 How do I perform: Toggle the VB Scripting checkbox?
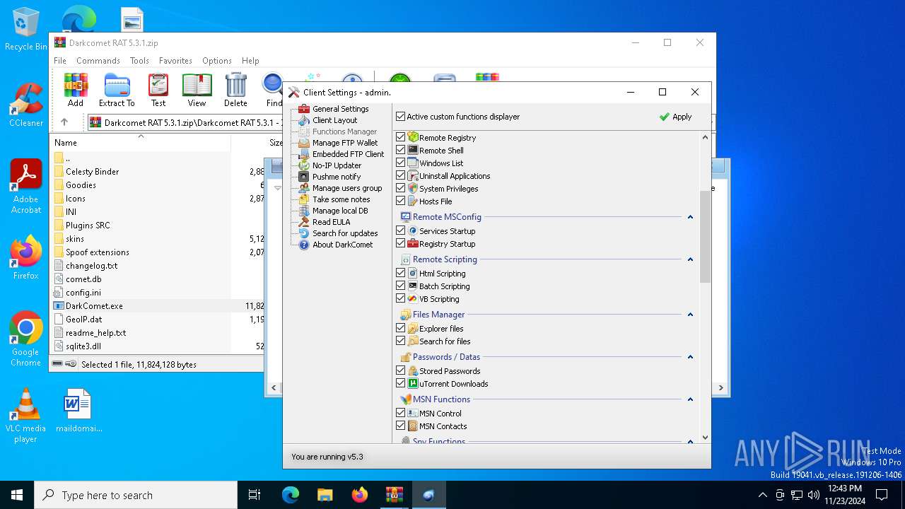click(x=401, y=298)
